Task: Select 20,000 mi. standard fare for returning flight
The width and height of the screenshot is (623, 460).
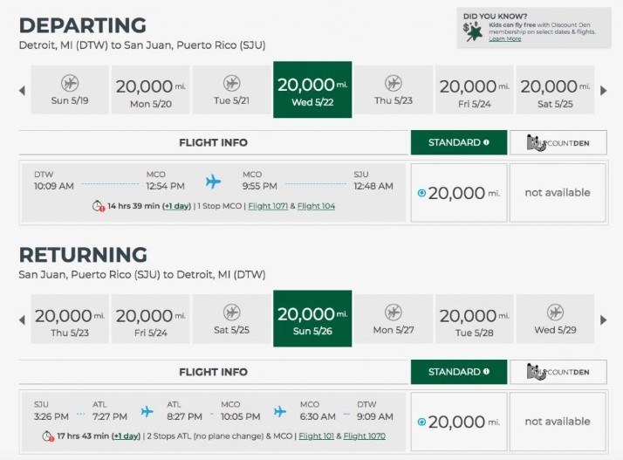Action: point(422,422)
